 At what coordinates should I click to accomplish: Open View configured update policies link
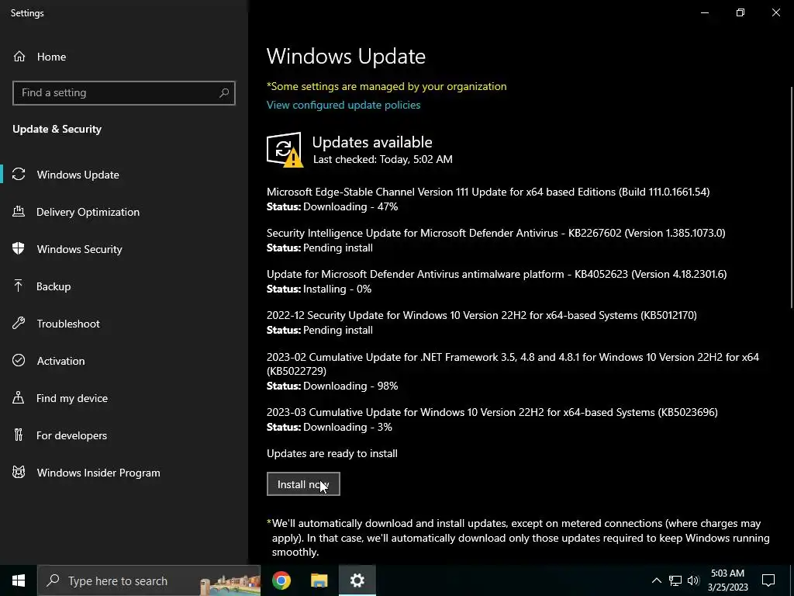click(x=343, y=105)
